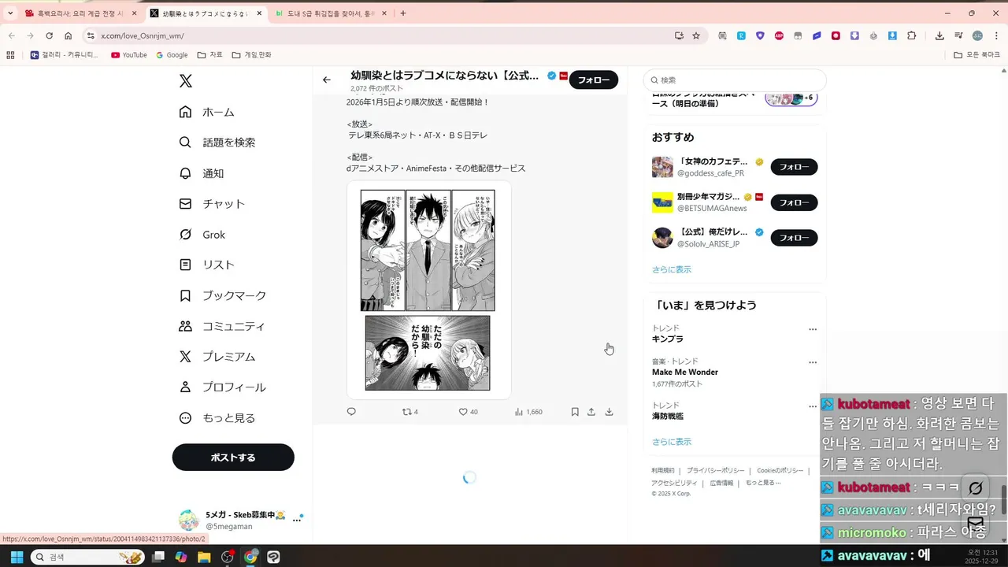Click the back arrow in profile header
Screen dimensions: 1008x567
point(327,80)
